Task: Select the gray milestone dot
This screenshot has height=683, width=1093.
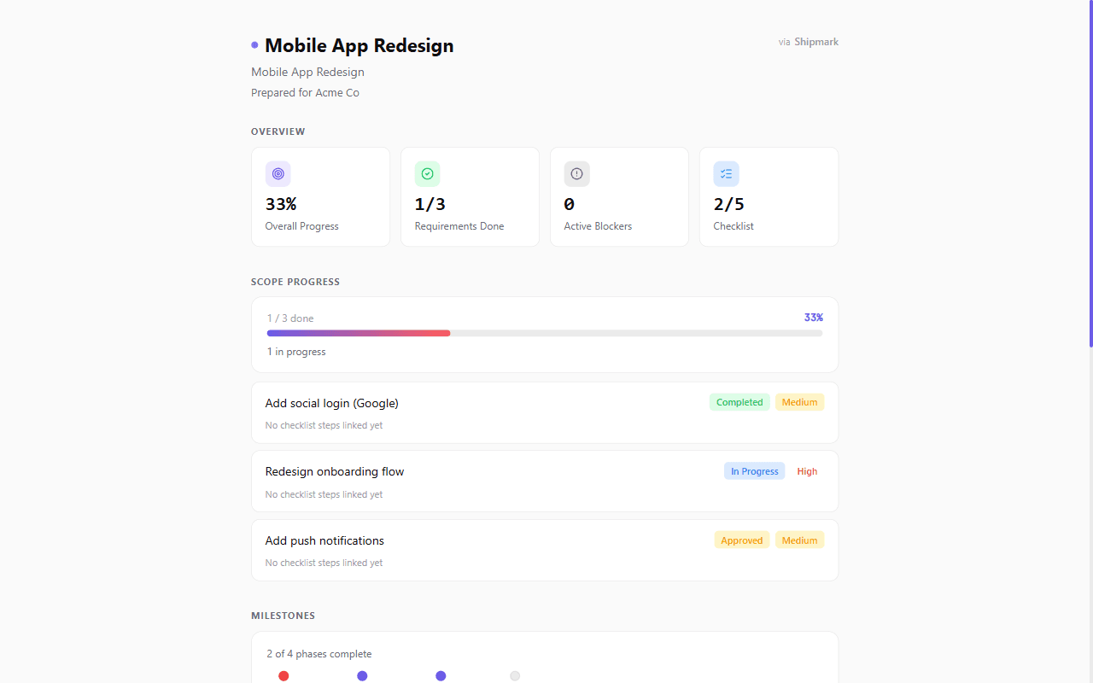Action: [515, 676]
